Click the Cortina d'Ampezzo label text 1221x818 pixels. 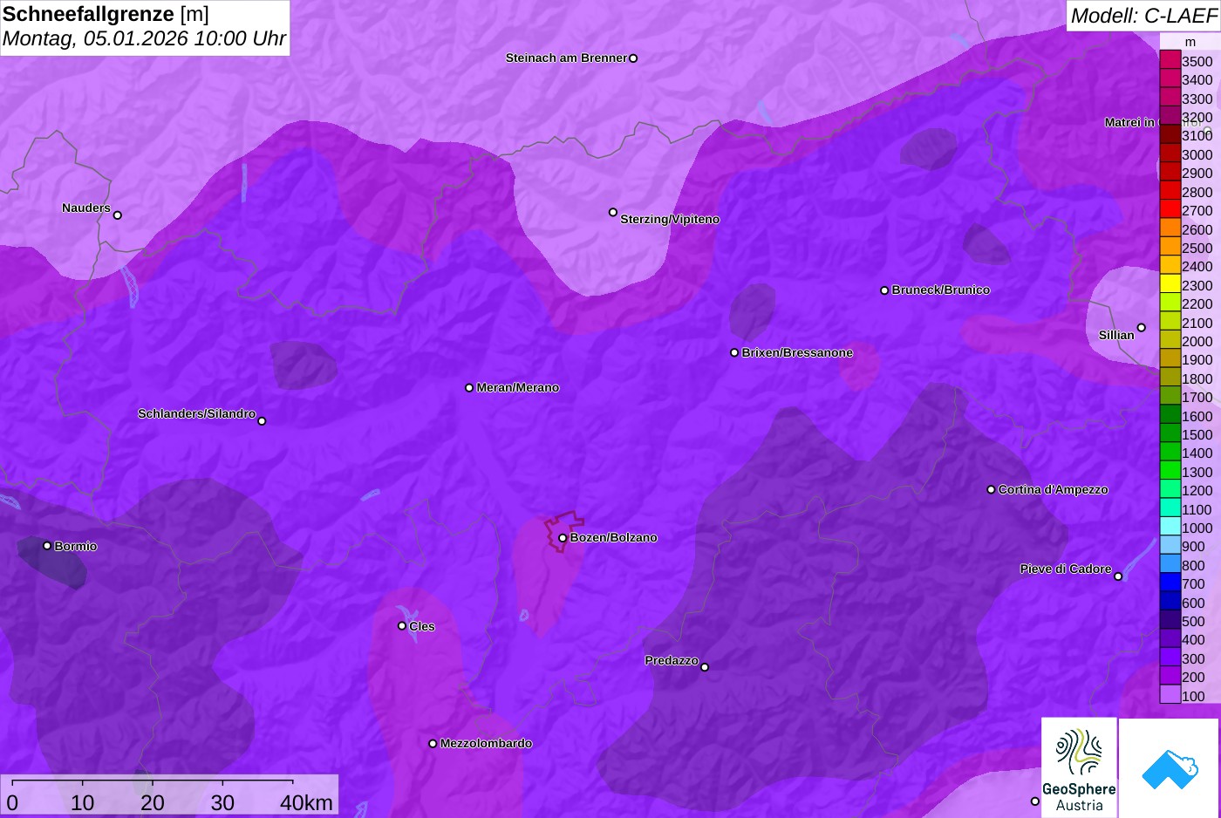click(x=1054, y=489)
